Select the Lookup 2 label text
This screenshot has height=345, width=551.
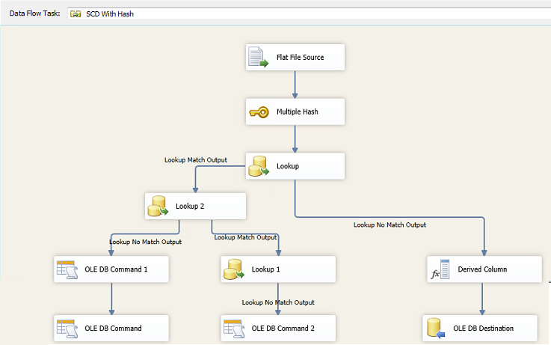(190, 206)
